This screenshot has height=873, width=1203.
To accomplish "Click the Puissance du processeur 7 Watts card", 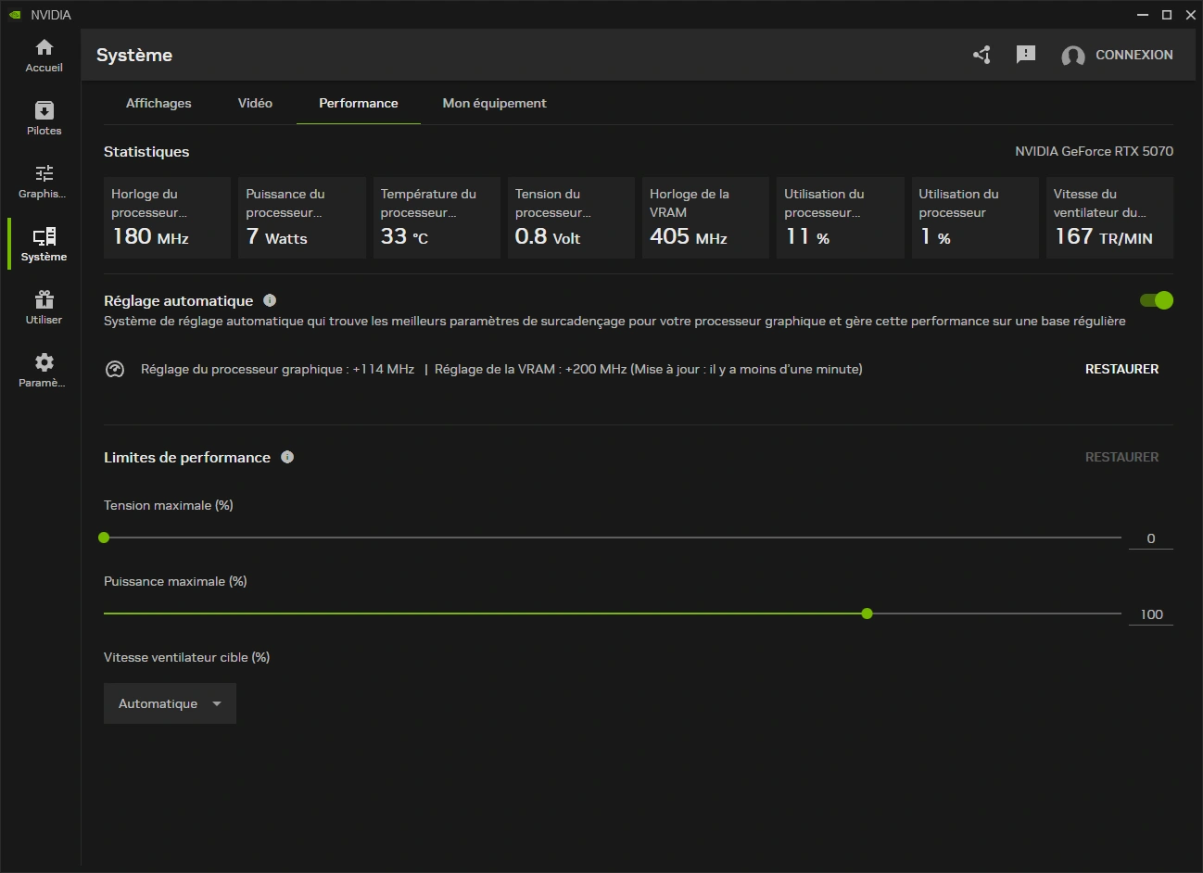I will 302,218.
